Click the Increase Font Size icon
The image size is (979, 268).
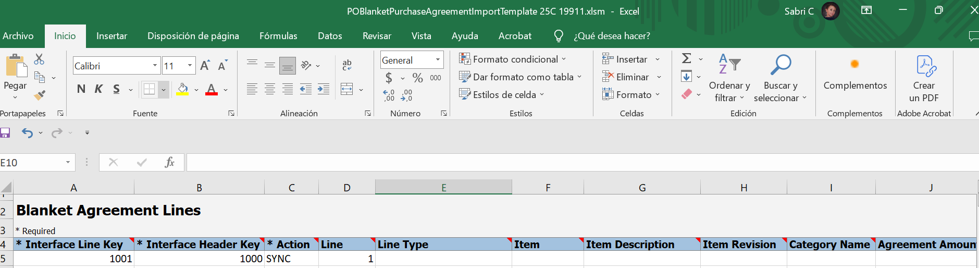(x=205, y=66)
